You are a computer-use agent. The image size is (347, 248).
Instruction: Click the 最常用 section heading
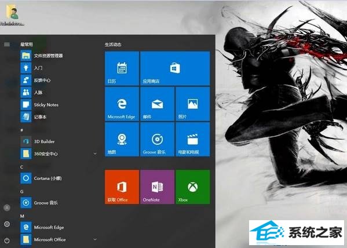click(27, 44)
